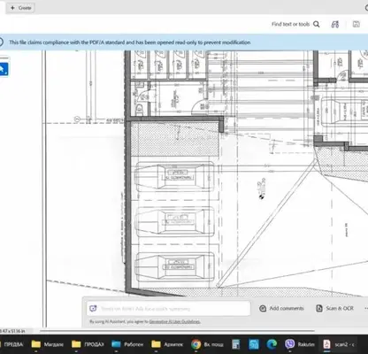Open Find text or tools search
This screenshot has height=354, width=368.
(295, 24)
